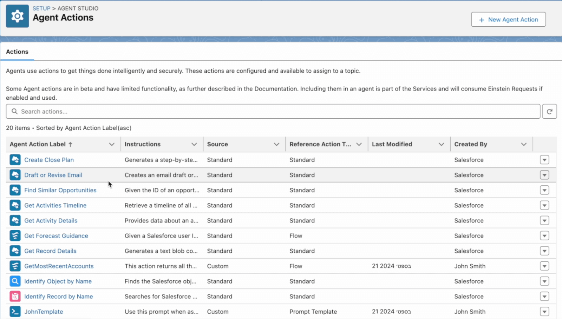Open row actions for GetMostRecentAccounts
The width and height of the screenshot is (562, 319).
click(x=544, y=266)
